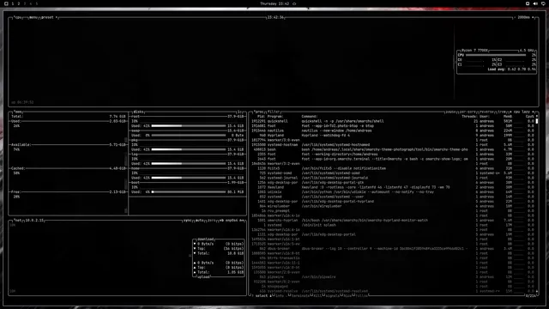Switch to previous network interface arrow
549x309 pixels.
pyautogui.click(x=221, y=221)
